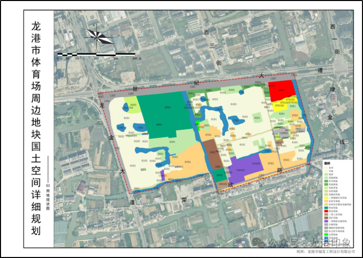Click the 西一街 road label

pos(335,39)
